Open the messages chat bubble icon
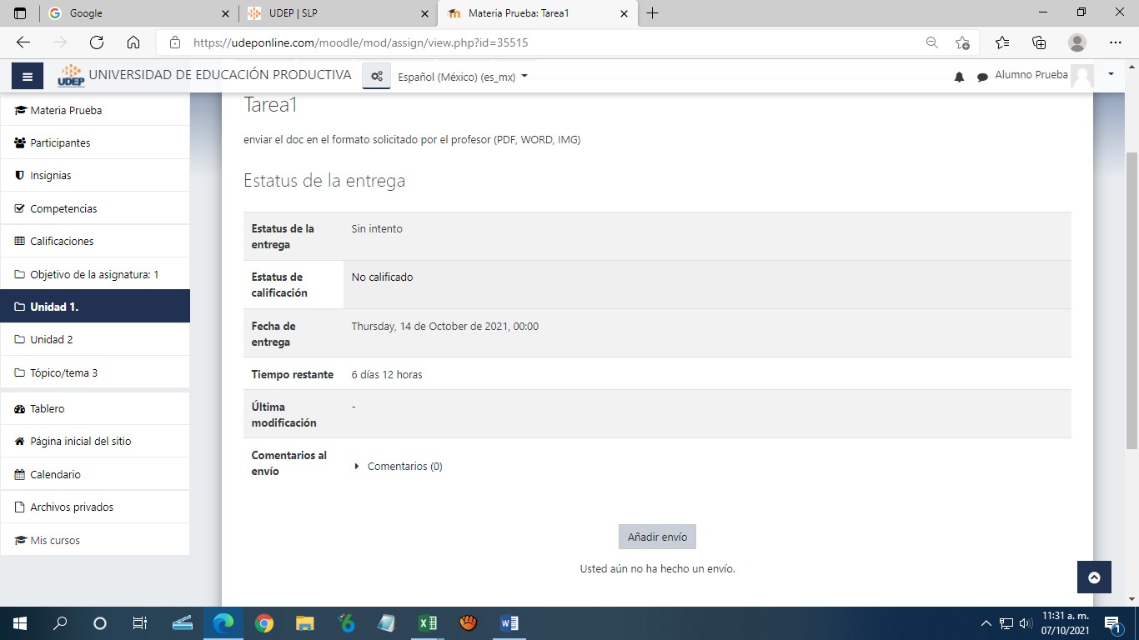This screenshot has width=1139, height=640. coord(982,77)
